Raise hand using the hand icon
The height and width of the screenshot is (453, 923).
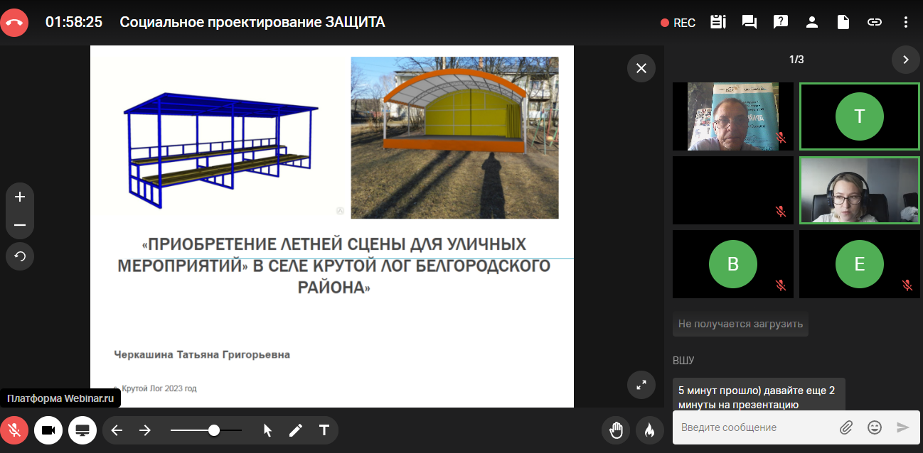click(x=616, y=430)
